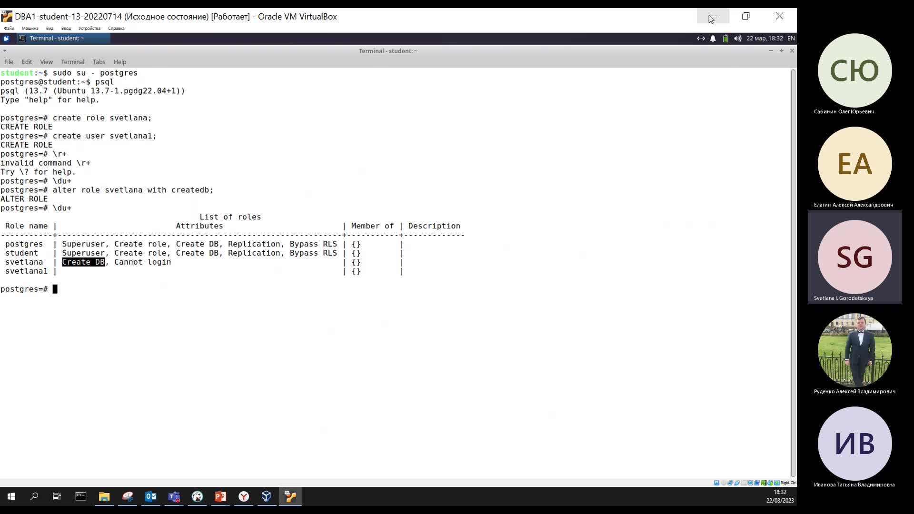
Task: Click the 'Description' column header
Action: point(434,226)
